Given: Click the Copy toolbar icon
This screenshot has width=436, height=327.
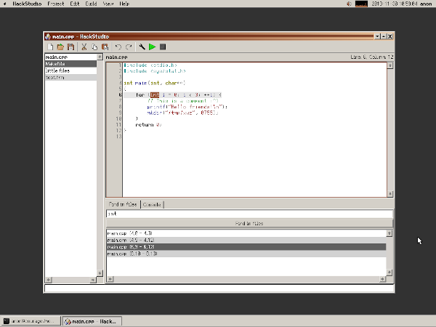Looking at the screenshot, I should [x=94, y=47].
